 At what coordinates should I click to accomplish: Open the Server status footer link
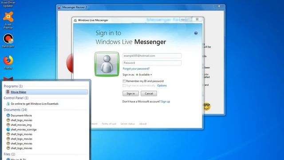coord(128,124)
